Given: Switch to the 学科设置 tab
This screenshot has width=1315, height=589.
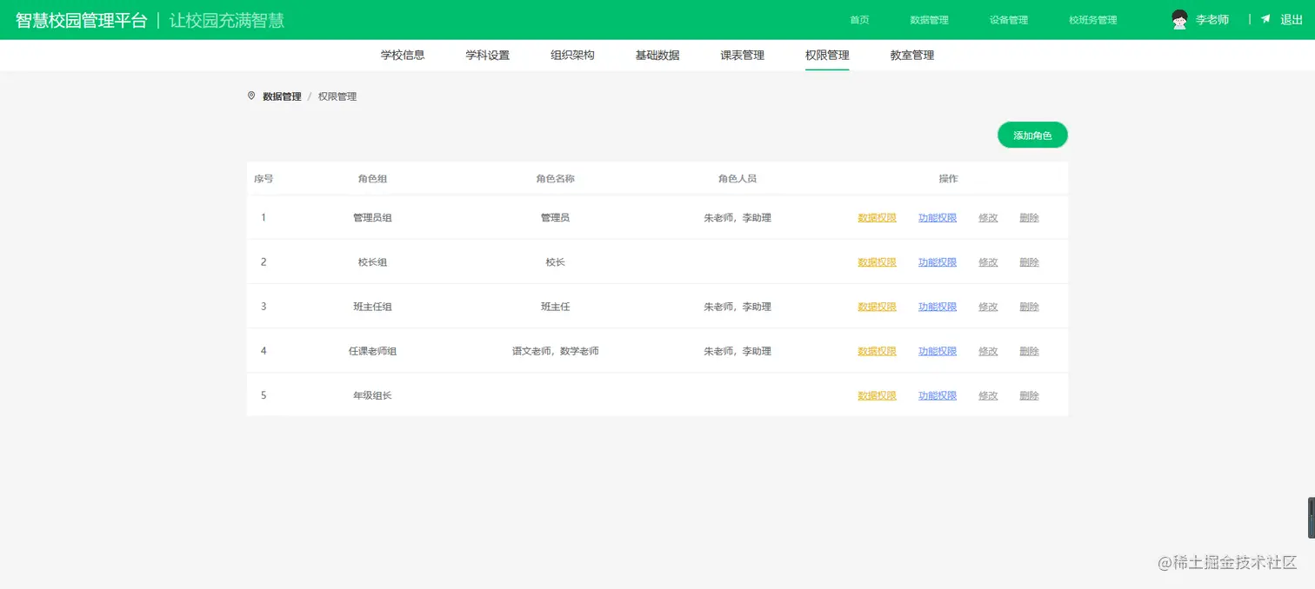Looking at the screenshot, I should click(487, 55).
